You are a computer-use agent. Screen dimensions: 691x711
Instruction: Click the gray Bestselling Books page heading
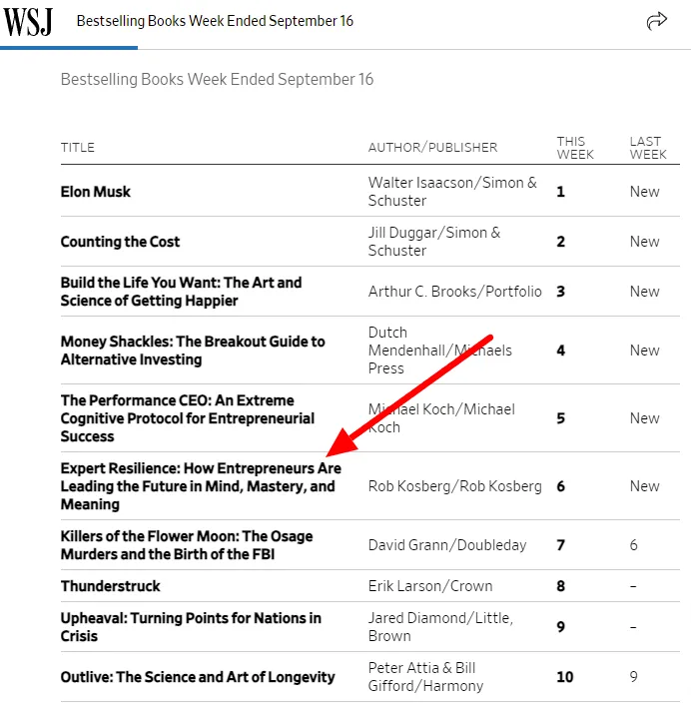click(217, 79)
